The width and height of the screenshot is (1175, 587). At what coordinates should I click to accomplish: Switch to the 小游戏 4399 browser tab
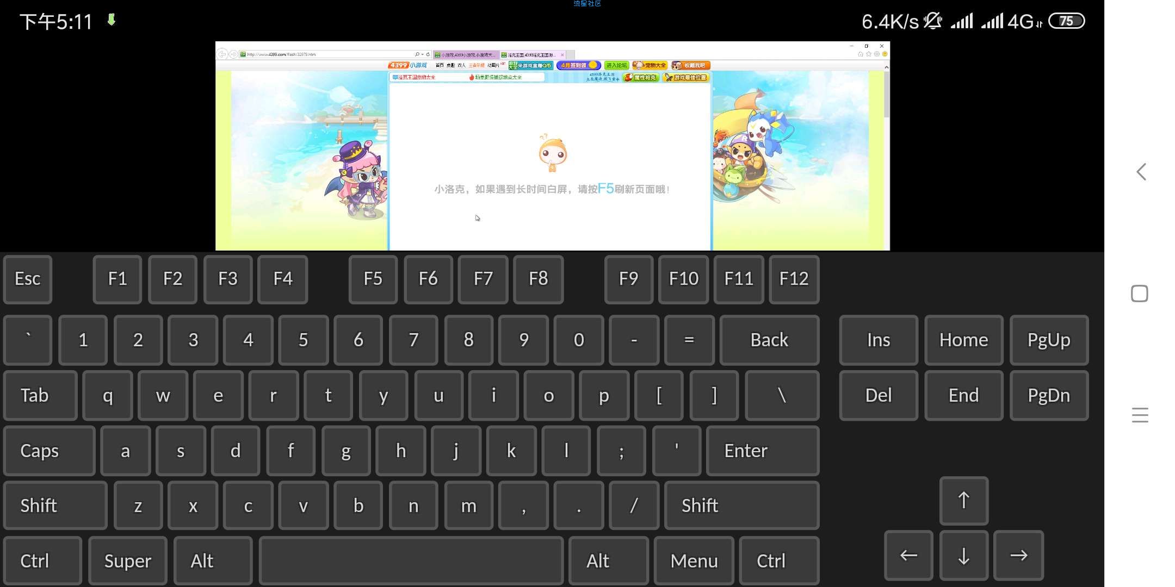466,55
